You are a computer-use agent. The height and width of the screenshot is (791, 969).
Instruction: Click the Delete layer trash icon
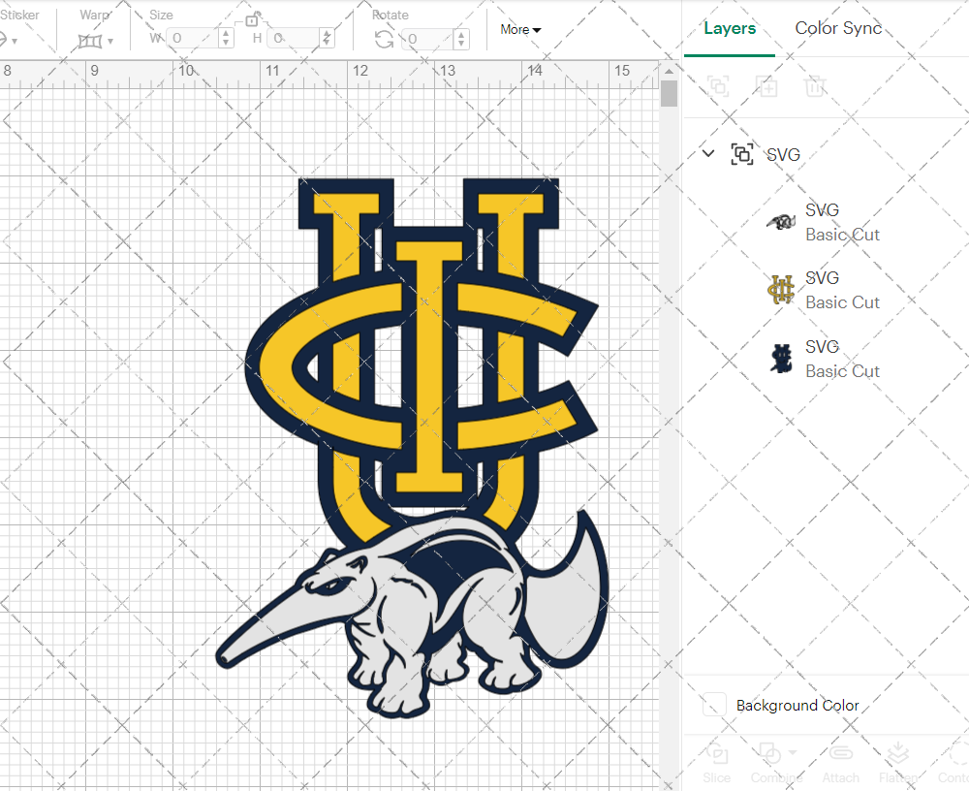tap(815, 86)
